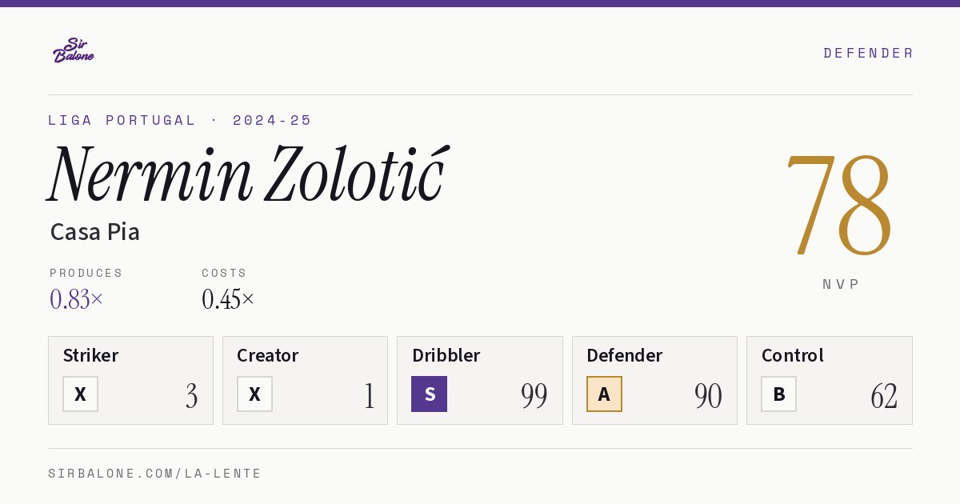Open the Creator stat card
Viewport: 960px width, 504px height.
coord(305,380)
